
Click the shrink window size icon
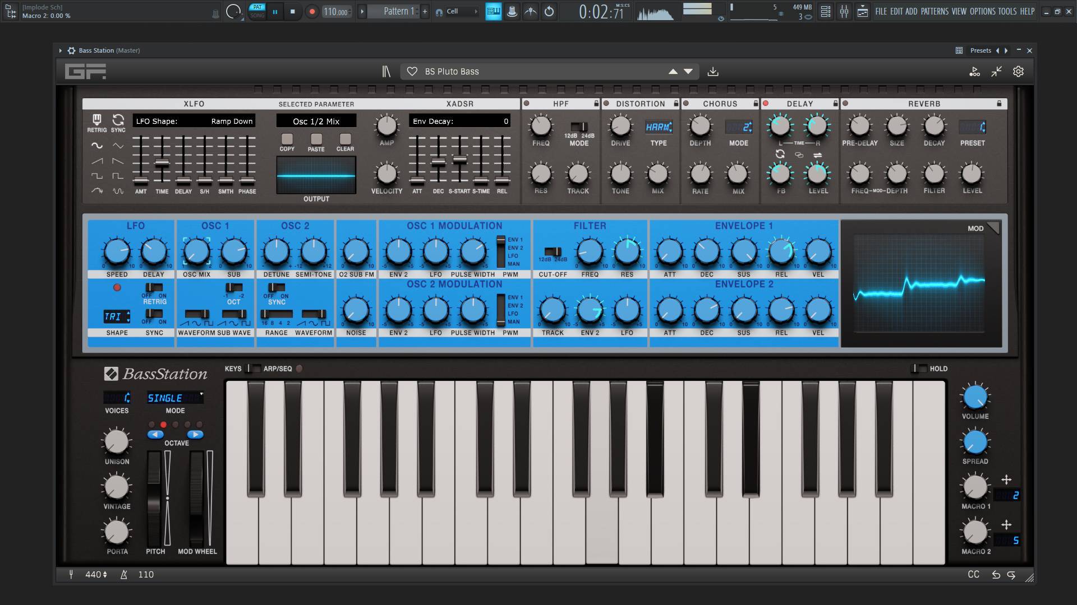pos(996,72)
